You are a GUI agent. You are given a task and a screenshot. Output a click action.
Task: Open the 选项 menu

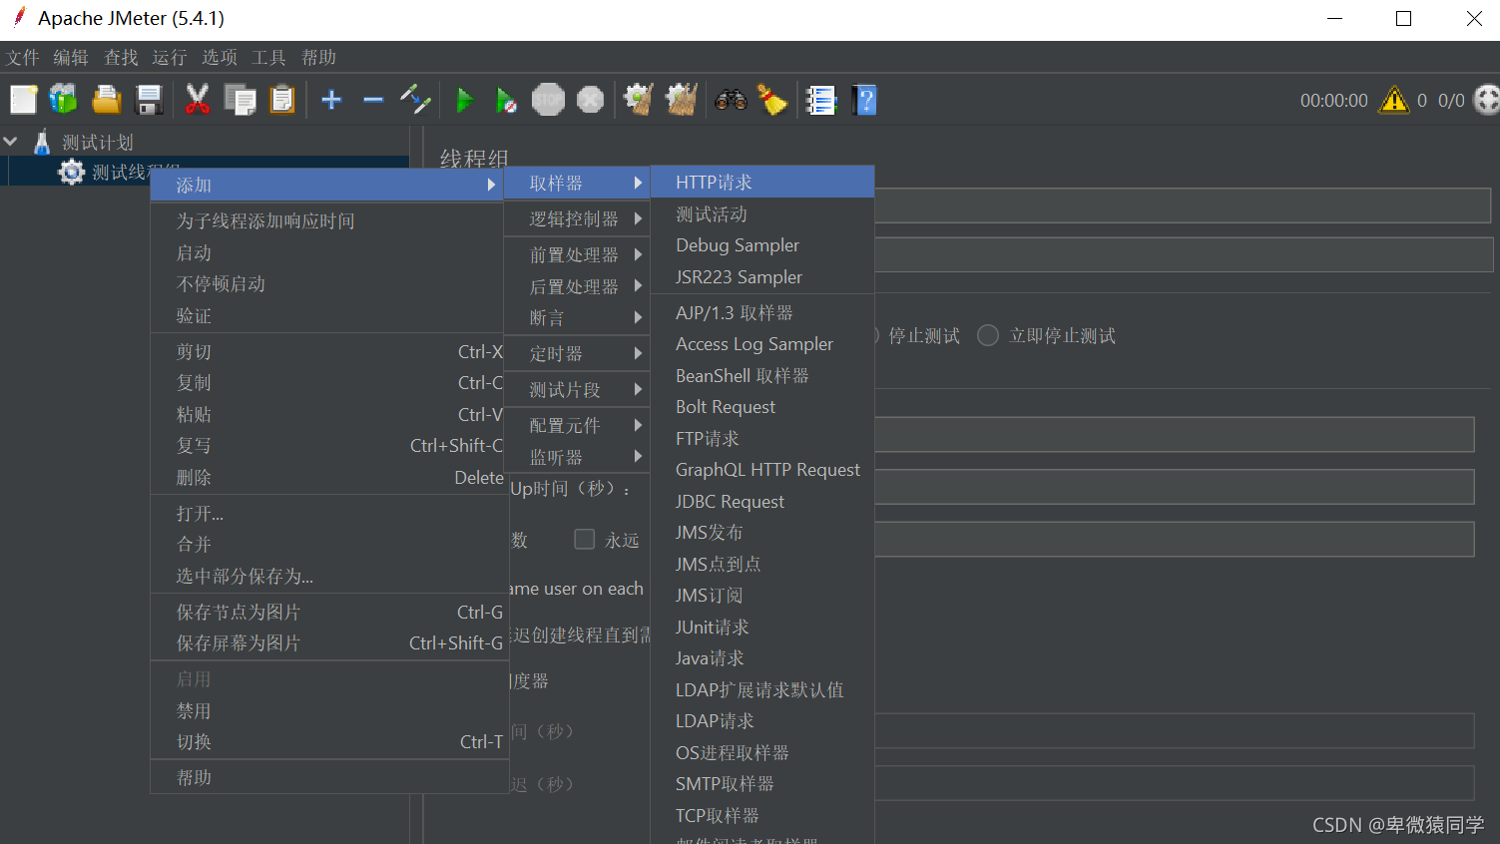click(220, 57)
